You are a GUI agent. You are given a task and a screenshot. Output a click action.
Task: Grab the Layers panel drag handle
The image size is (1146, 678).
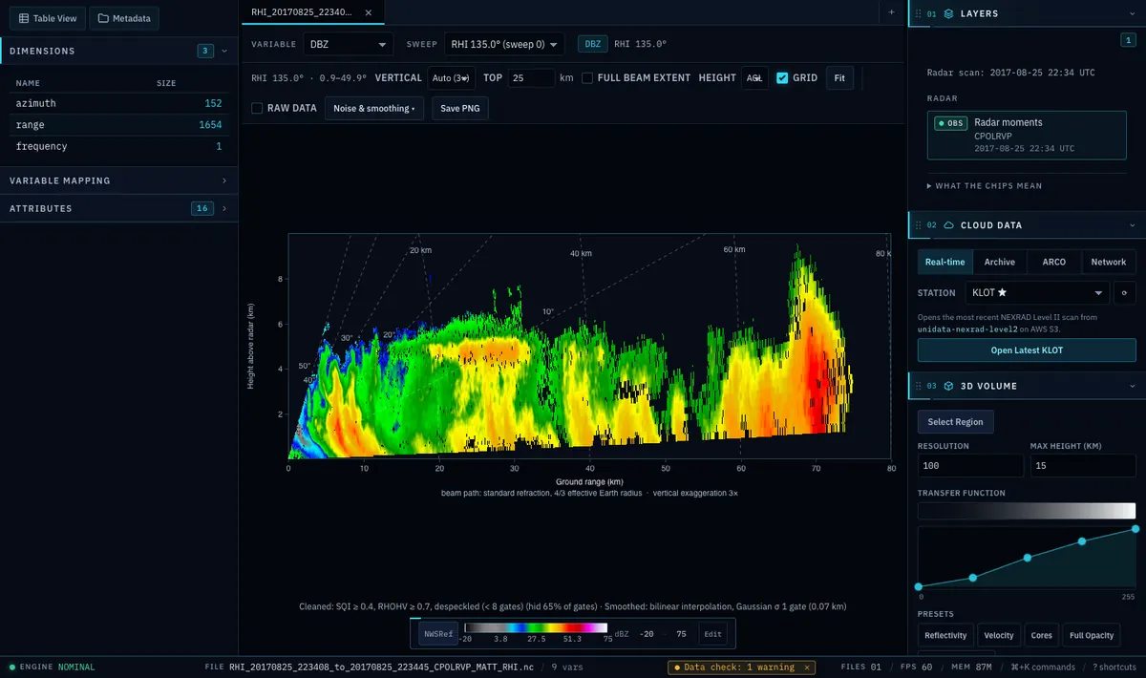click(x=917, y=13)
